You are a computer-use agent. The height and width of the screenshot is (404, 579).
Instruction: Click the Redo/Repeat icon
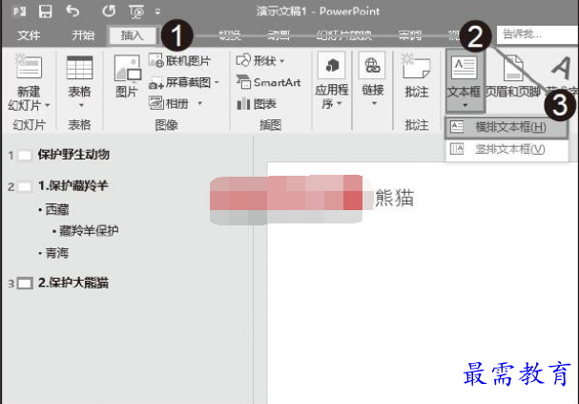tap(109, 11)
